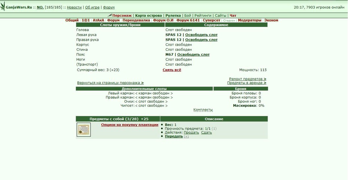
Task: Open Опцион на покупку плантации item link
Action: pyautogui.click(x=129, y=125)
